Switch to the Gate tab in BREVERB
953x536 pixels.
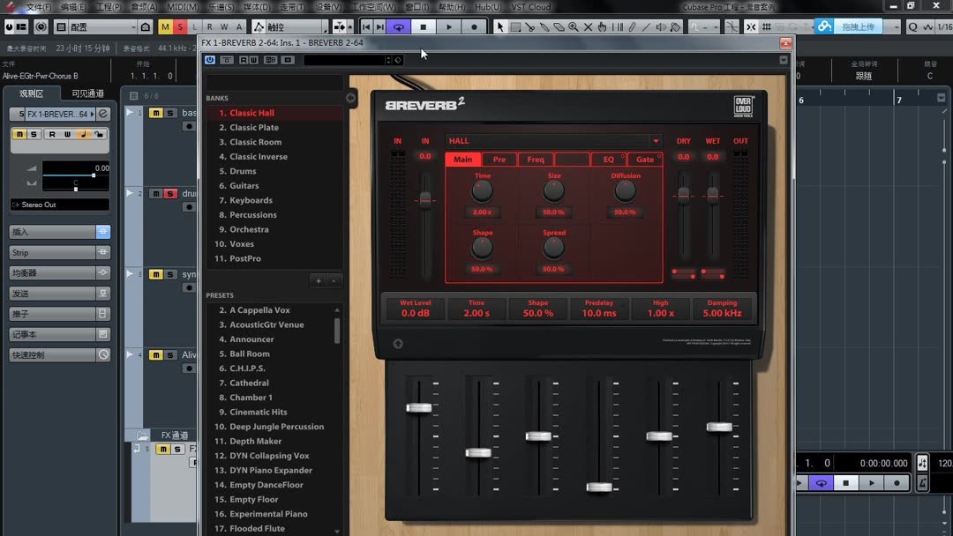(645, 160)
